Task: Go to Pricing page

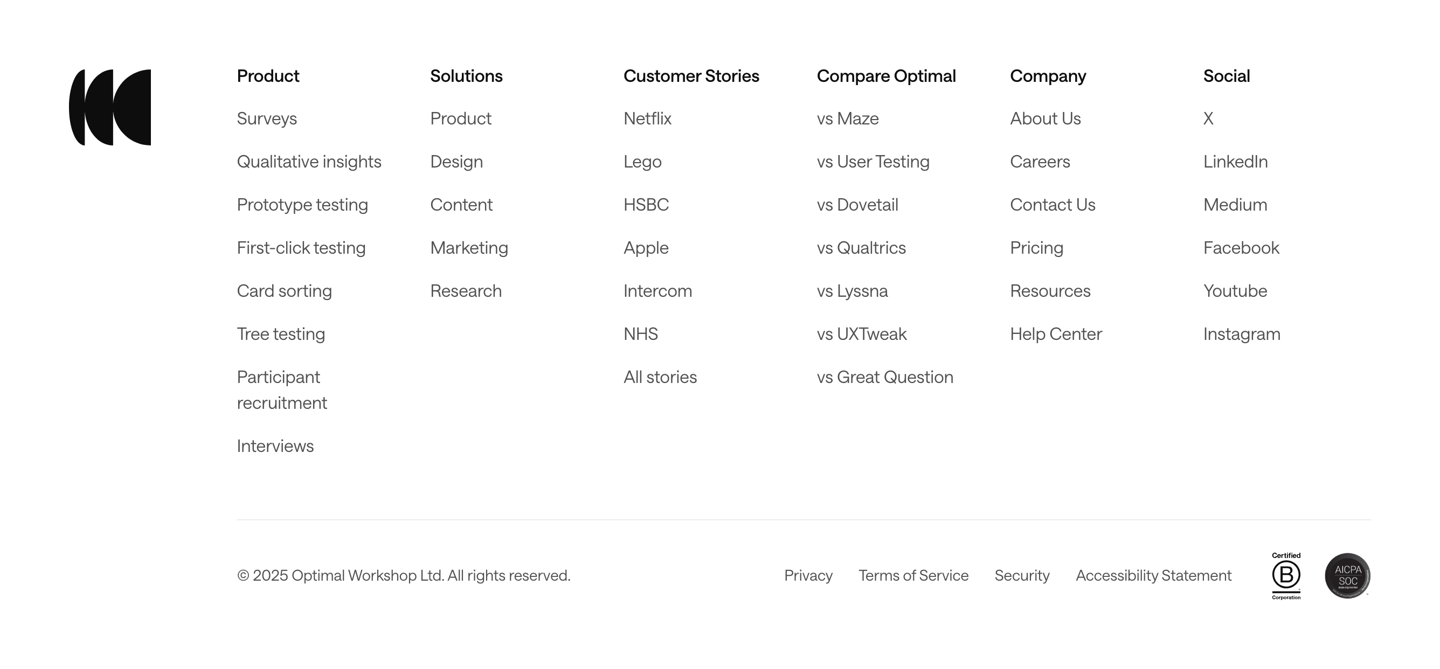Action: 1036,248
